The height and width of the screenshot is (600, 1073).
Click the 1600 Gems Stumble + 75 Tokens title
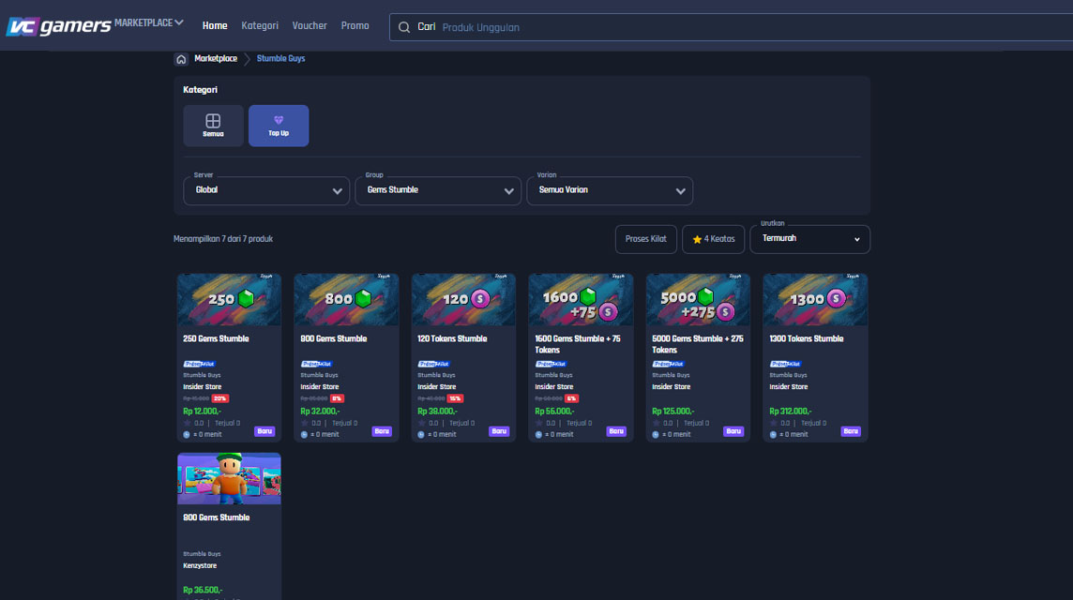[578, 344]
